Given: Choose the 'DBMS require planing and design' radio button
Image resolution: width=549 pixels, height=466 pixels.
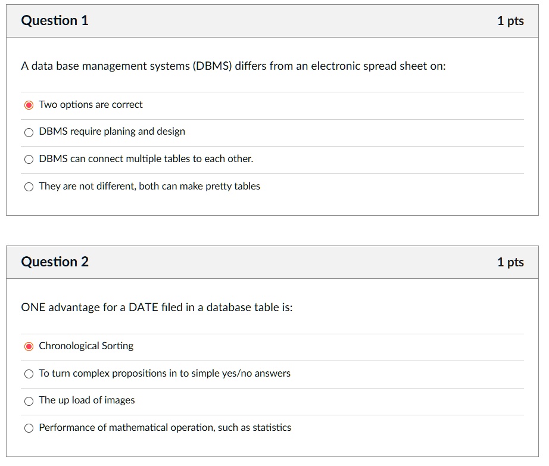Looking at the screenshot, I should (29, 132).
